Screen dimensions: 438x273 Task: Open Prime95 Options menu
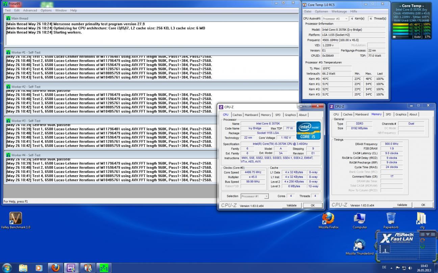[46, 10]
